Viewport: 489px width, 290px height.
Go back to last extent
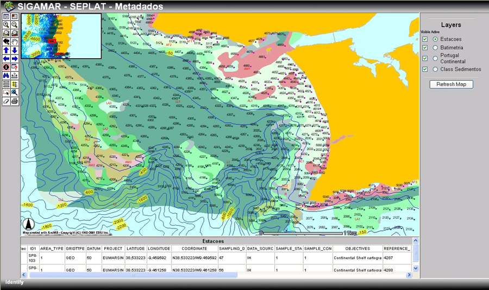(6, 41)
